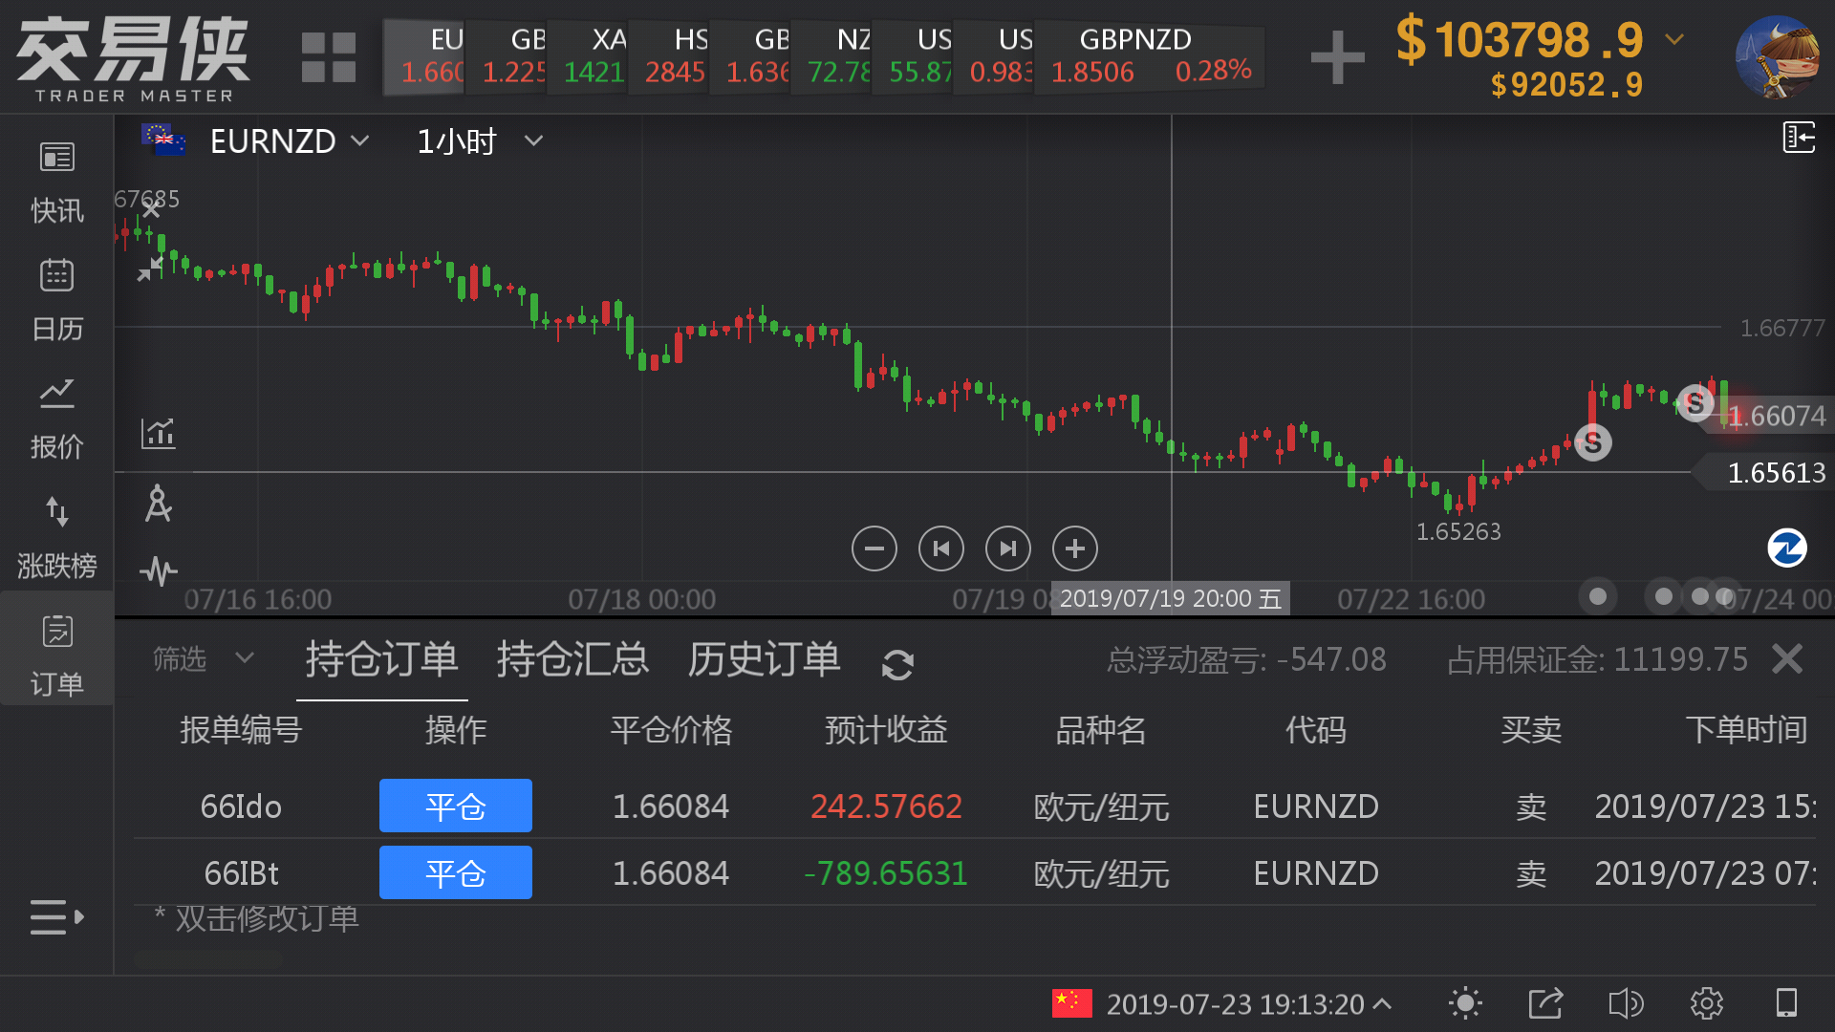Open the 筛选 filter dropdown
Viewport: 1835px width, 1032px height.
pos(203,658)
